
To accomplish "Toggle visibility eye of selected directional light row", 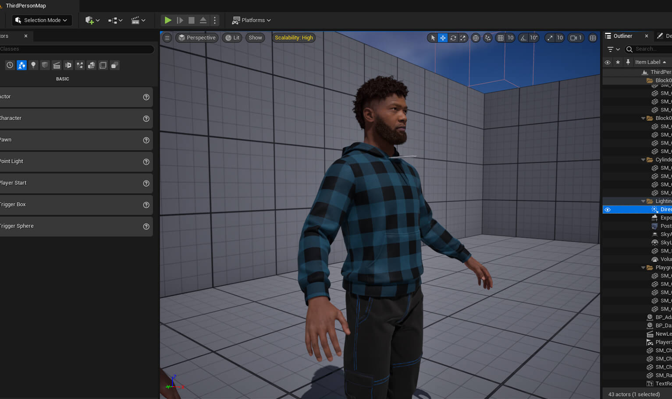I will click(608, 209).
